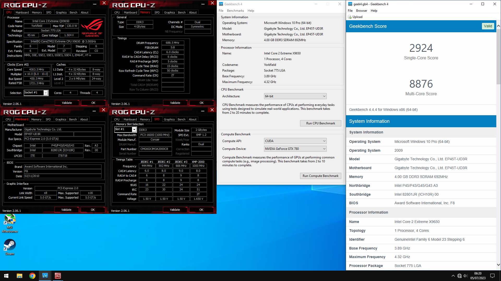Screen dimensions: 501x281
Task: Switch to ROG CPU-Z taskbar icon
Action: (x=58, y=276)
